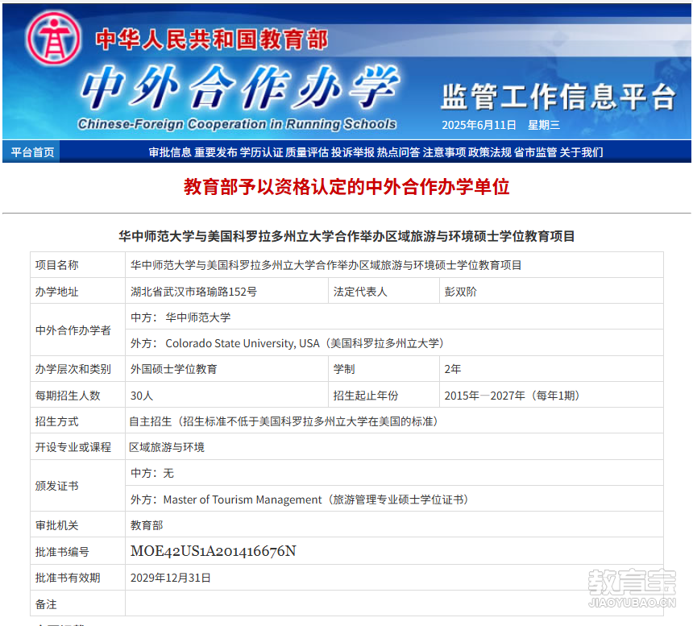Click the Ministry of Education emblem logo
Screen dimensions: 693x626
53,39
